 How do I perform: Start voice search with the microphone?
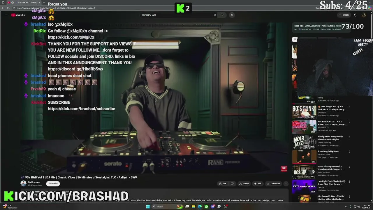(x=232, y=15)
